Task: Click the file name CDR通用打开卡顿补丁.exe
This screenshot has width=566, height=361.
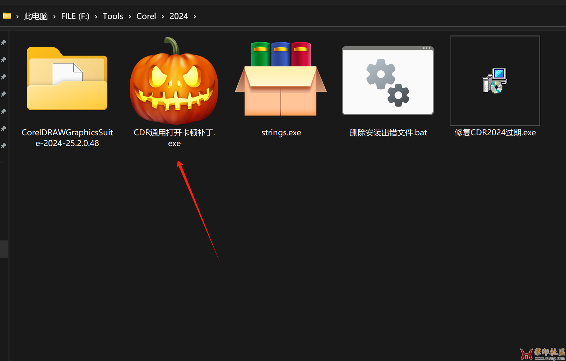Action: click(175, 138)
